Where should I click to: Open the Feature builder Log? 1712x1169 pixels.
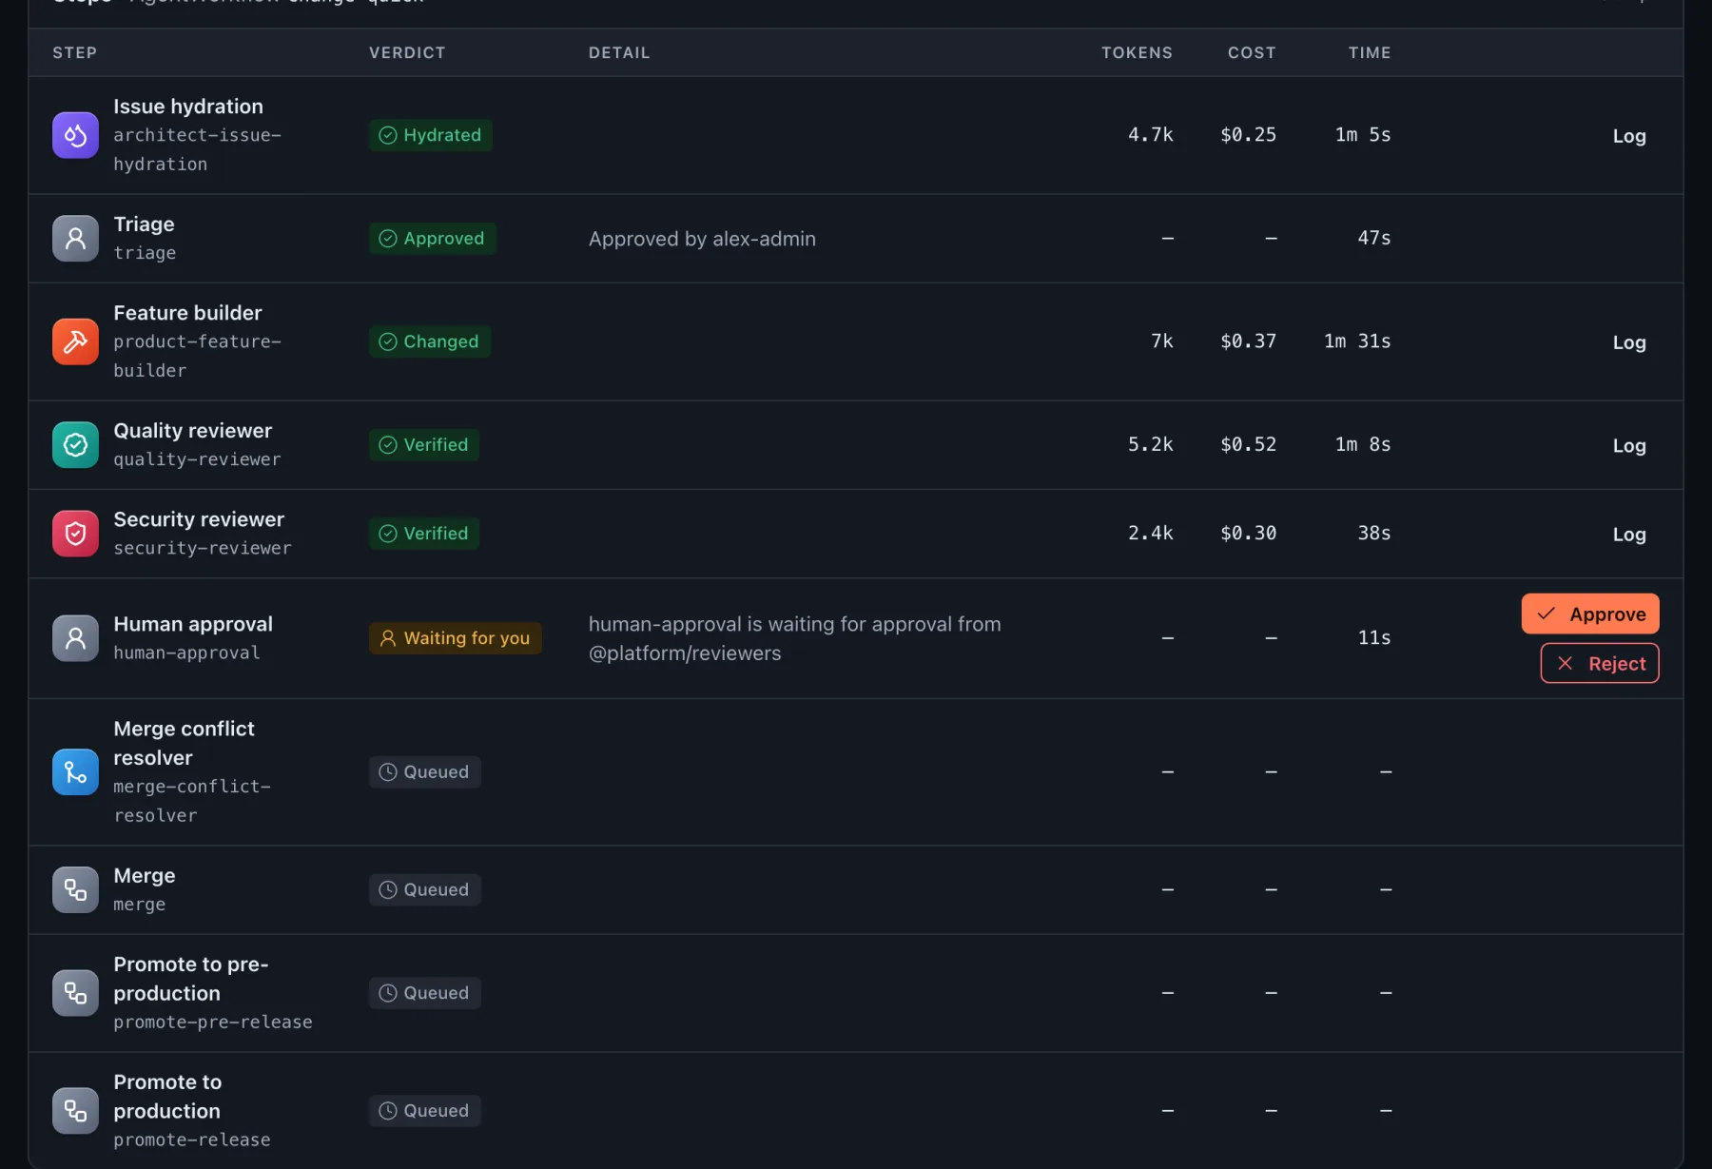1629,342
